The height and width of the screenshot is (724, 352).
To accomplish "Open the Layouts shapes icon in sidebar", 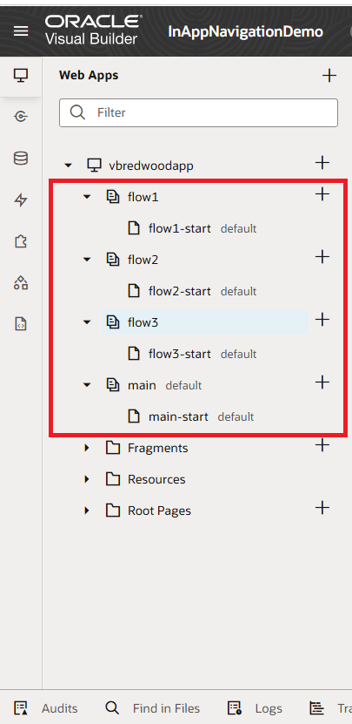I will coord(21,282).
